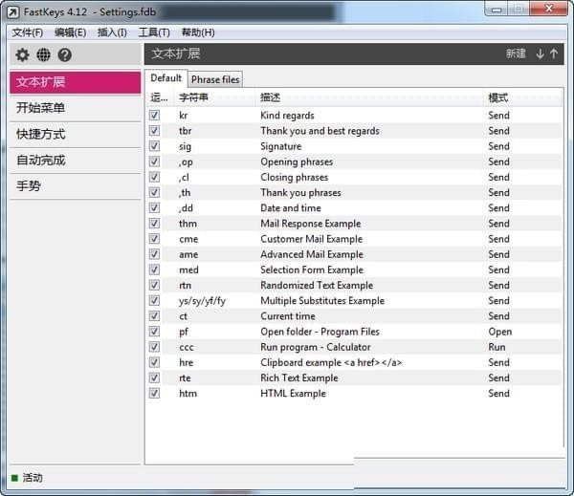
Task: Disable the 'ccc' Run program Calculator entry
Action: (x=155, y=347)
